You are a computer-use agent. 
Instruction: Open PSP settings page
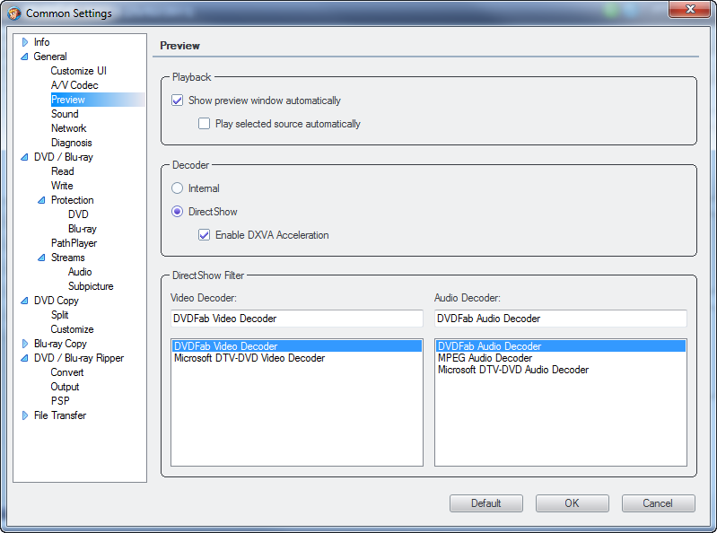point(60,401)
